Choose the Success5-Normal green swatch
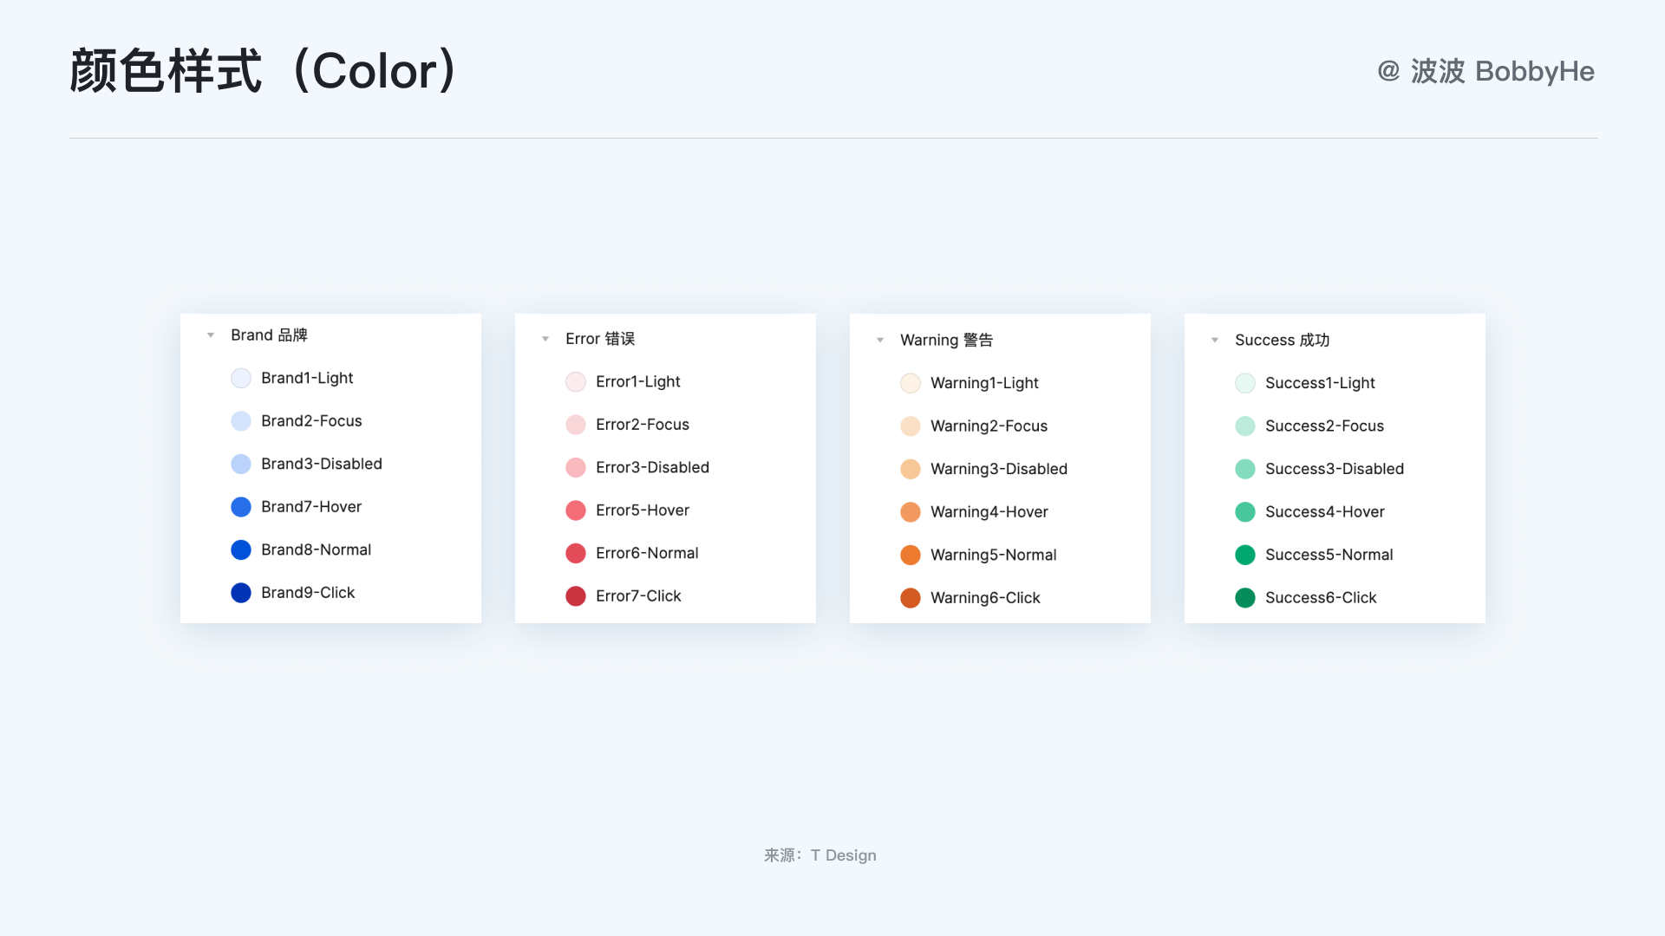This screenshot has width=1665, height=936. pyautogui.click(x=1245, y=556)
